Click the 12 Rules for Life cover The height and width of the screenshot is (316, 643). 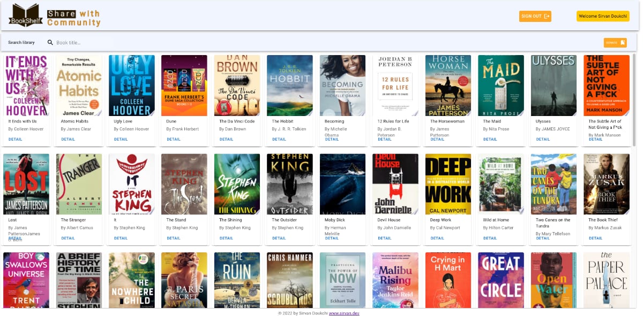pyautogui.click(x=395, y=86)
